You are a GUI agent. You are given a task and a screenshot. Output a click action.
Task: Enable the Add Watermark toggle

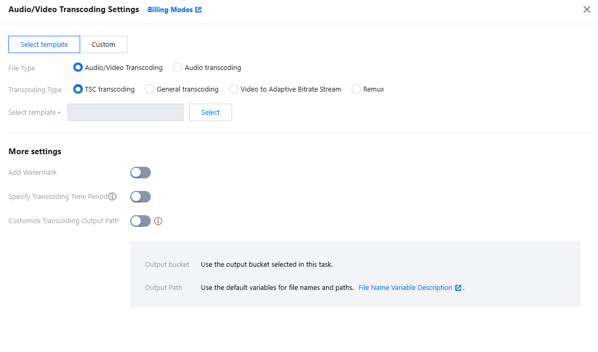140,173
